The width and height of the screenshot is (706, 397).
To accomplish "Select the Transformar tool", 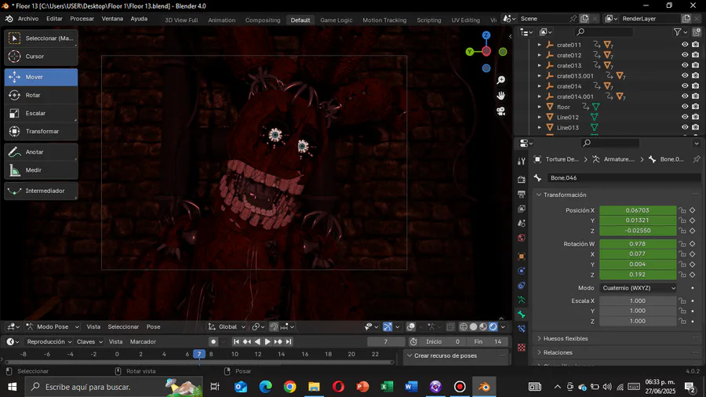I will coord(41,131).
